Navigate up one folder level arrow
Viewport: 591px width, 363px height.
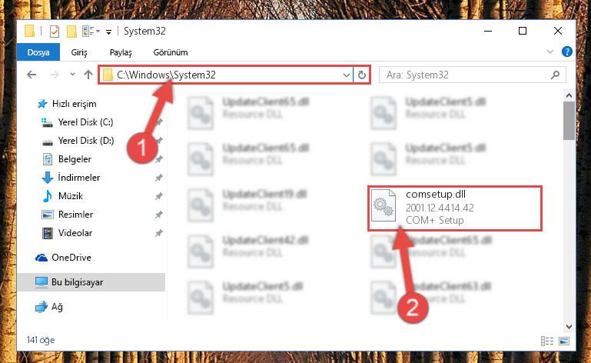click(x=88, y=75)
